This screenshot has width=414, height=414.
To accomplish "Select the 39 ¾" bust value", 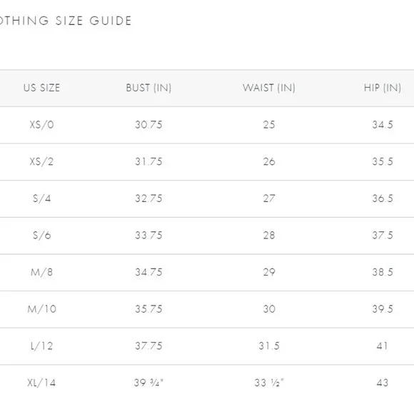I will point(148,383).
